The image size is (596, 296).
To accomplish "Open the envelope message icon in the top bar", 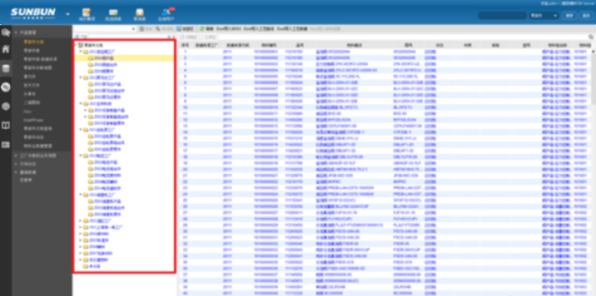I will 113,13.
